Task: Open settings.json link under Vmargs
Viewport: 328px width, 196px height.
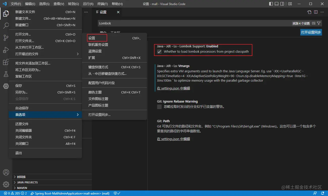Action: pos(173,88)
